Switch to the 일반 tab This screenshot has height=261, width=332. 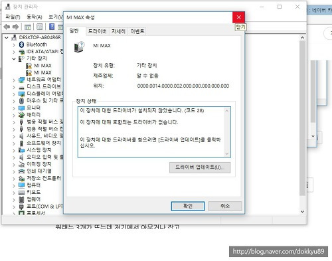pos(74,31)
